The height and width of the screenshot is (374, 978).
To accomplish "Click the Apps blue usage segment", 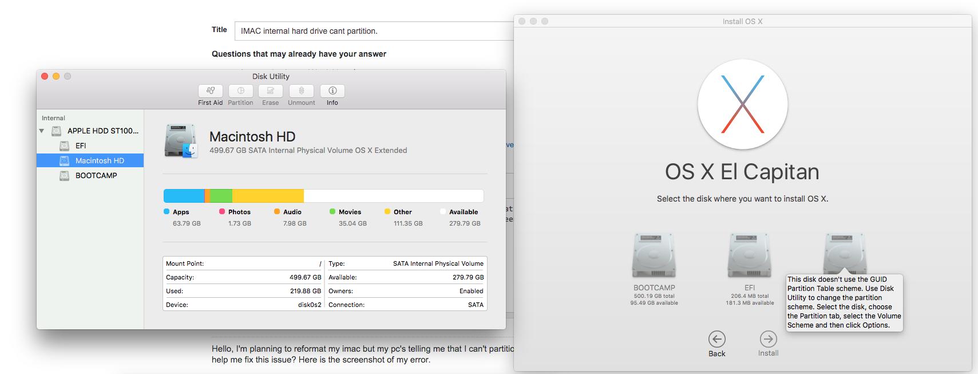I will click(x=184, y=196).
